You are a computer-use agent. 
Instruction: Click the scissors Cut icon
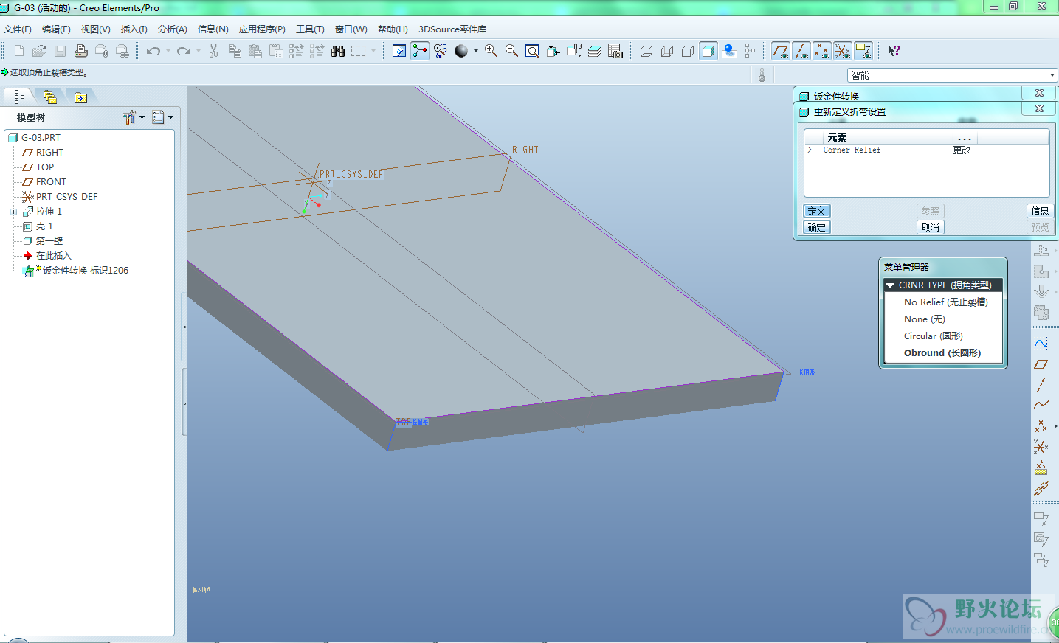[x=214, y=51]
